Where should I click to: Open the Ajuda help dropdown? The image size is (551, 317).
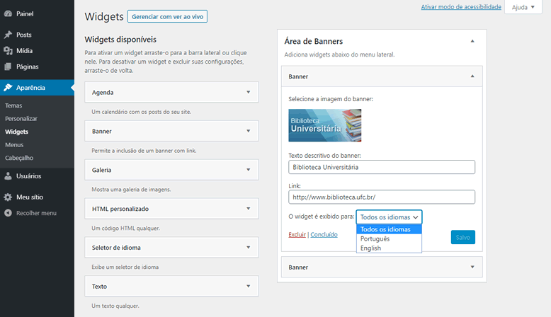point(525,7)
